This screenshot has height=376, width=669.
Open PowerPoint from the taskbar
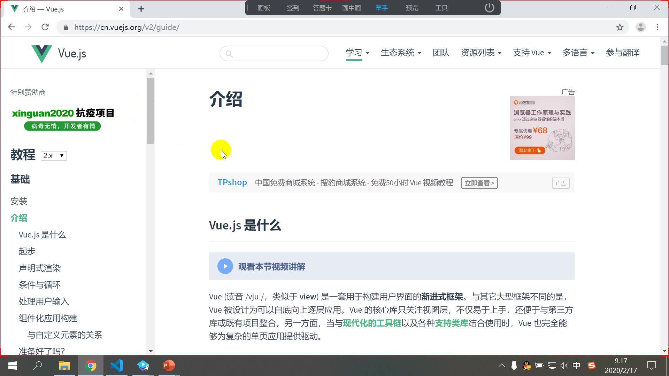[x=169, y=366]
